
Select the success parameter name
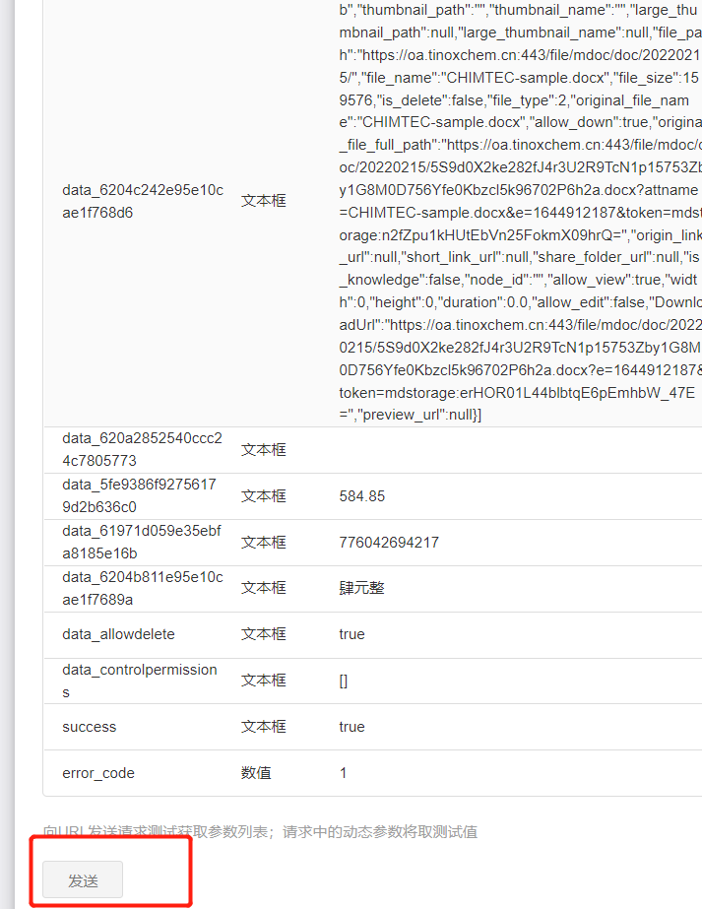click(x=90, y=727)
